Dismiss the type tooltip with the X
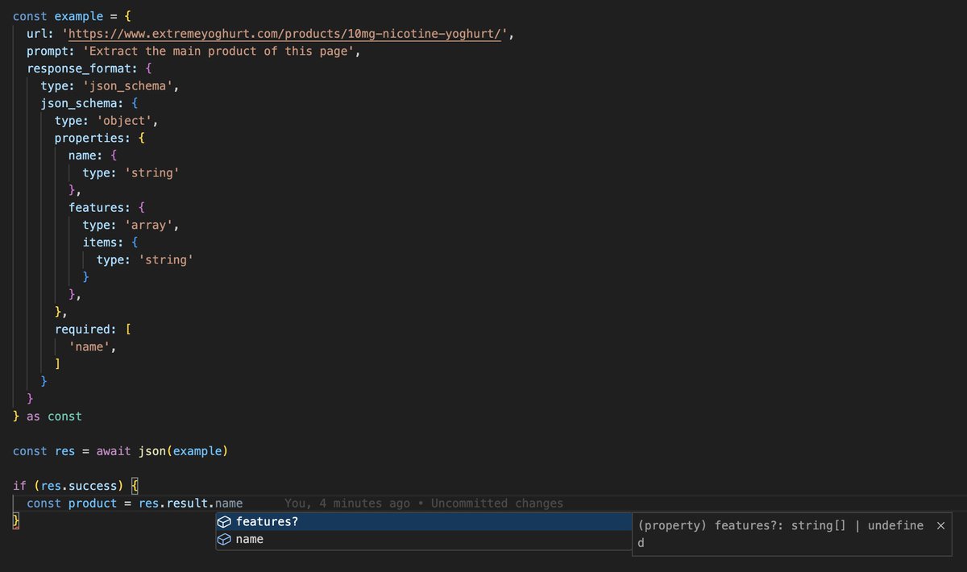967x572 pixels. pyautogui.click(x=940, y=524)
